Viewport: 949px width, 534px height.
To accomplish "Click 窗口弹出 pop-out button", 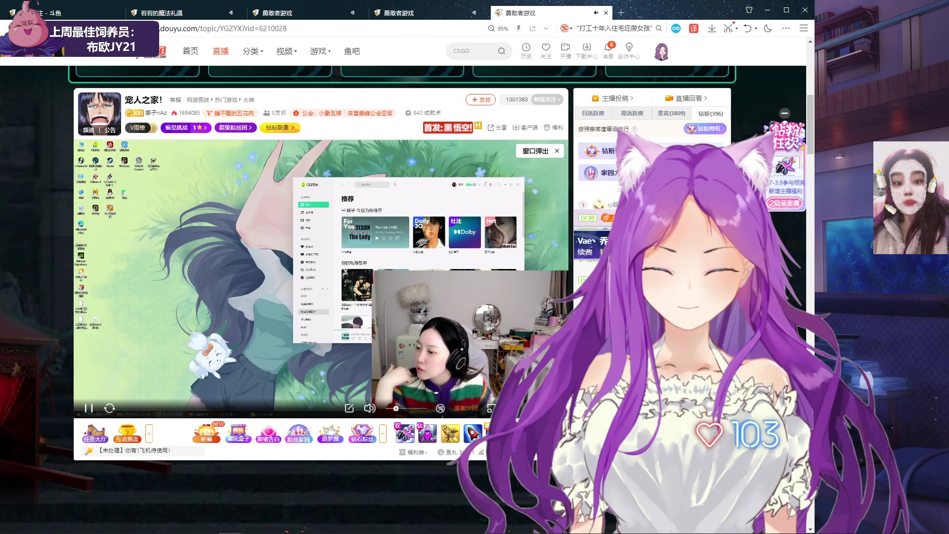I will 535,151.
